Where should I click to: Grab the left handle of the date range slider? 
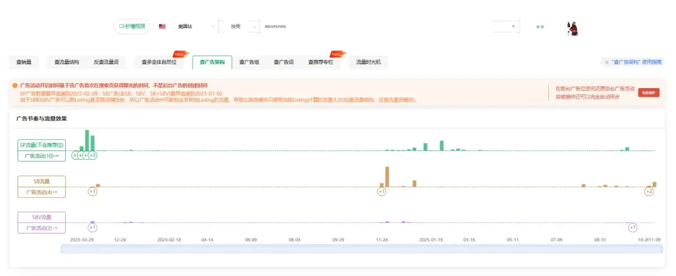(63, 249)
